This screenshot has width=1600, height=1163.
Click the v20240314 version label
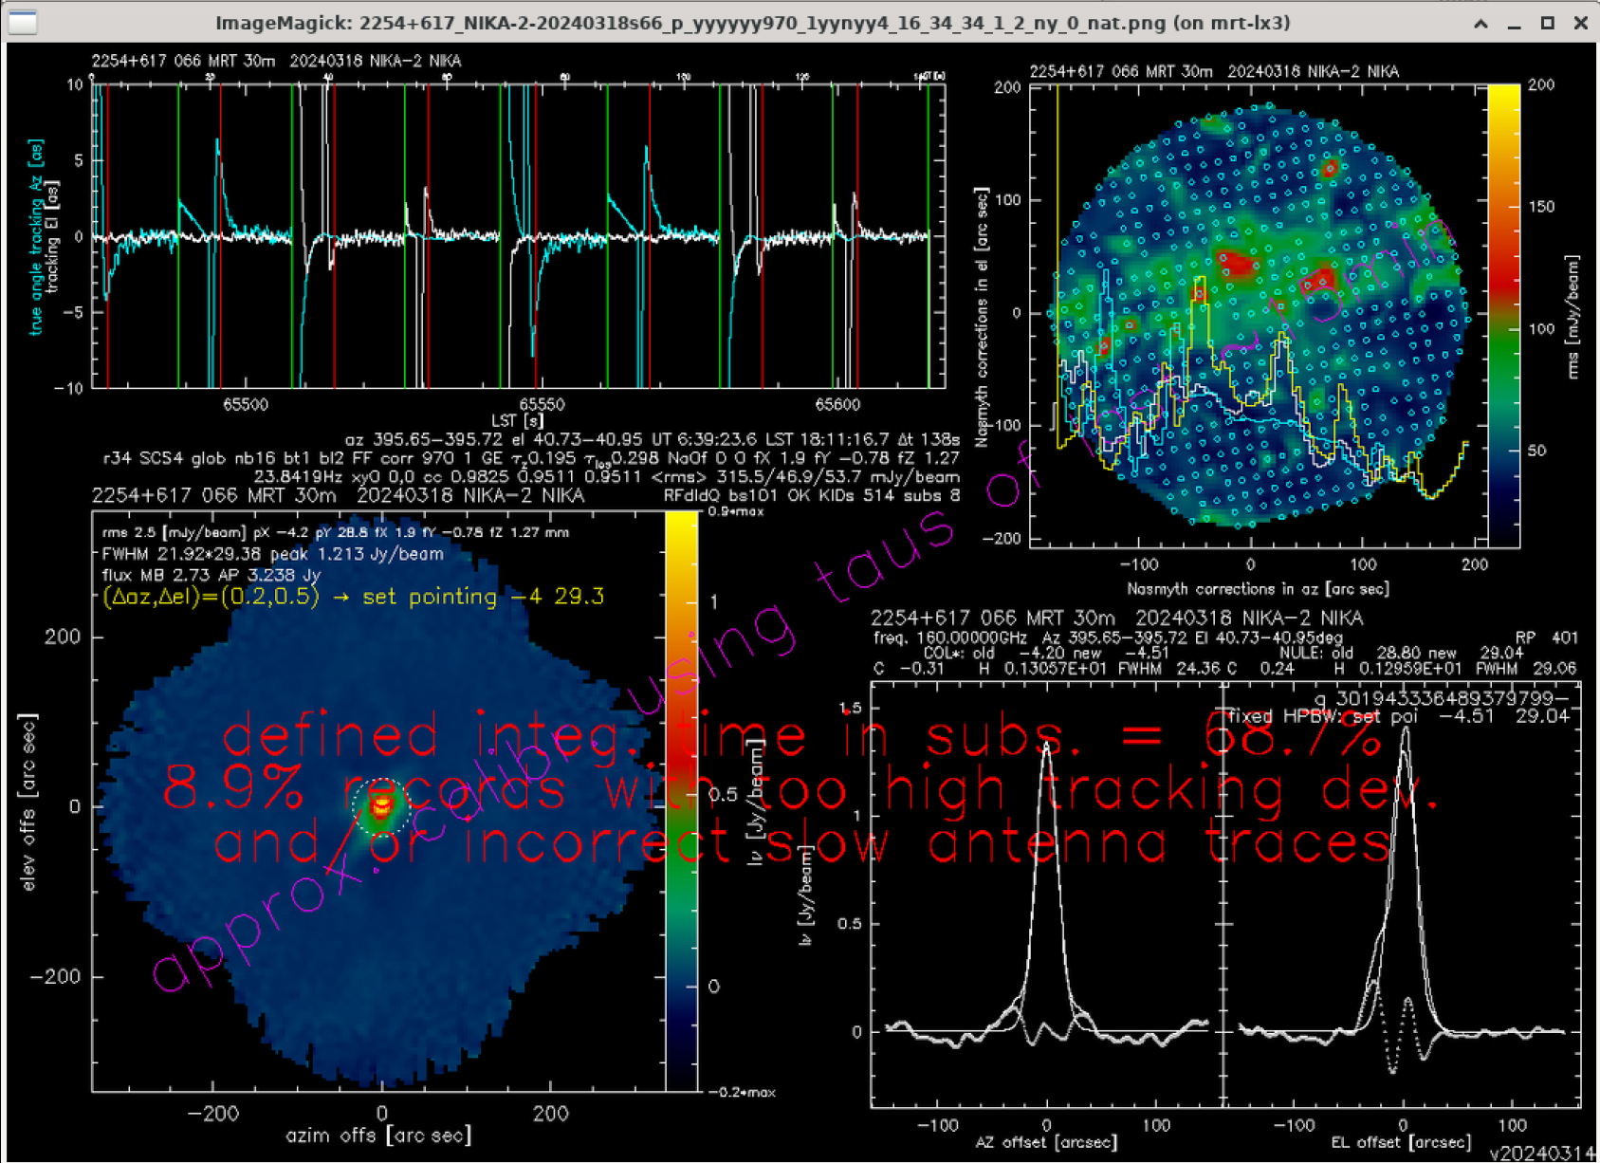pyautogui.click(x=1539, y=1153)
